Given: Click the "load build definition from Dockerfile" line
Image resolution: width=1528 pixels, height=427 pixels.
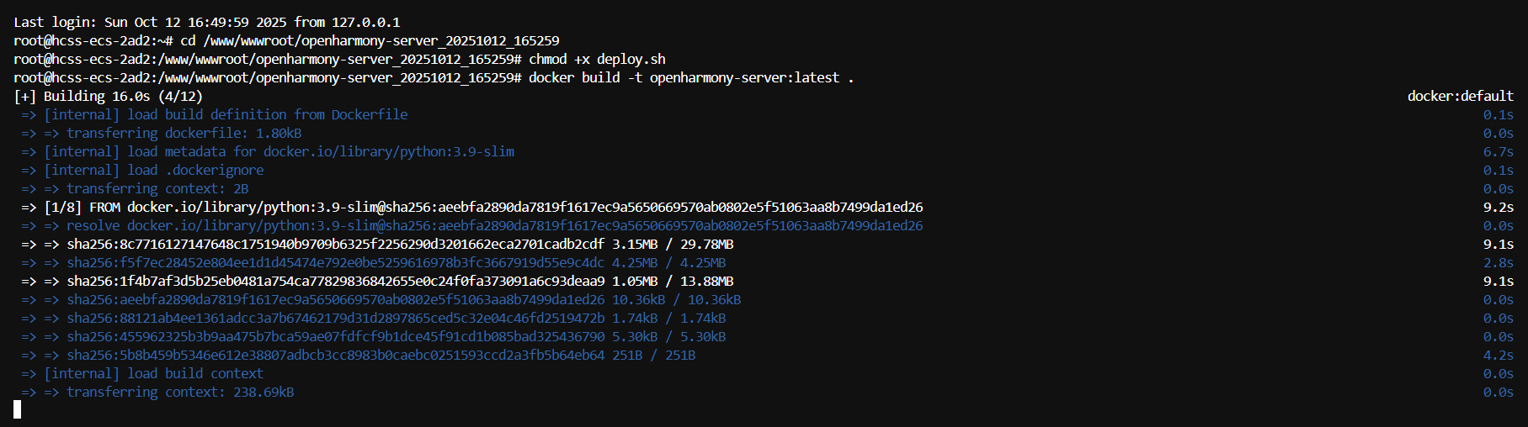Looking at the screenshot, I should [x=226, y=114].
